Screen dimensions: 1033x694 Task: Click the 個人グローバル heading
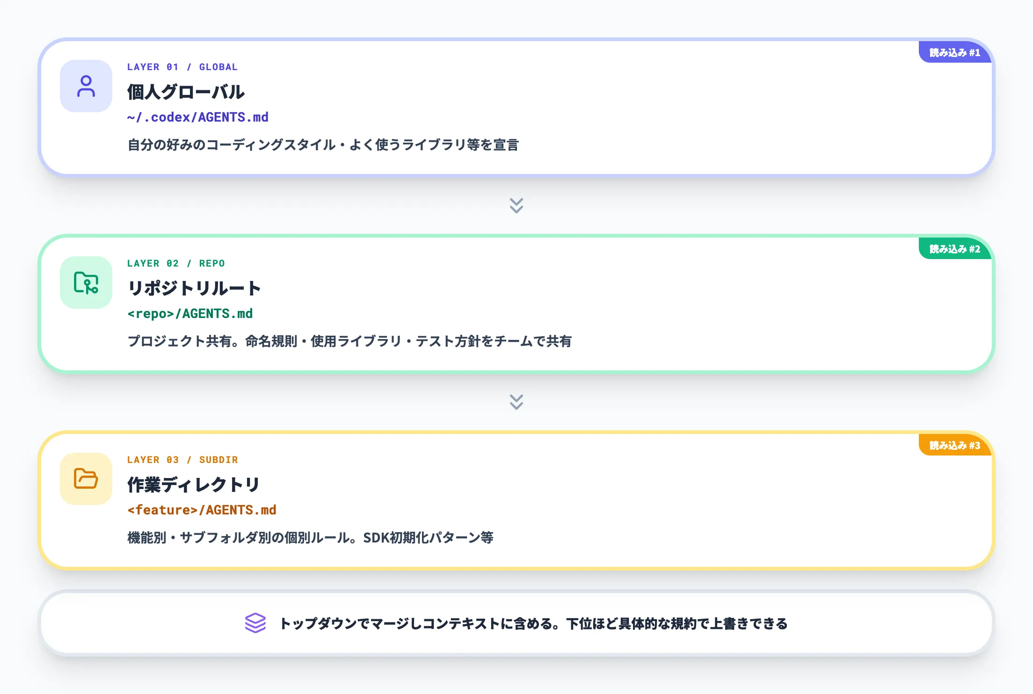click(186, 92)
